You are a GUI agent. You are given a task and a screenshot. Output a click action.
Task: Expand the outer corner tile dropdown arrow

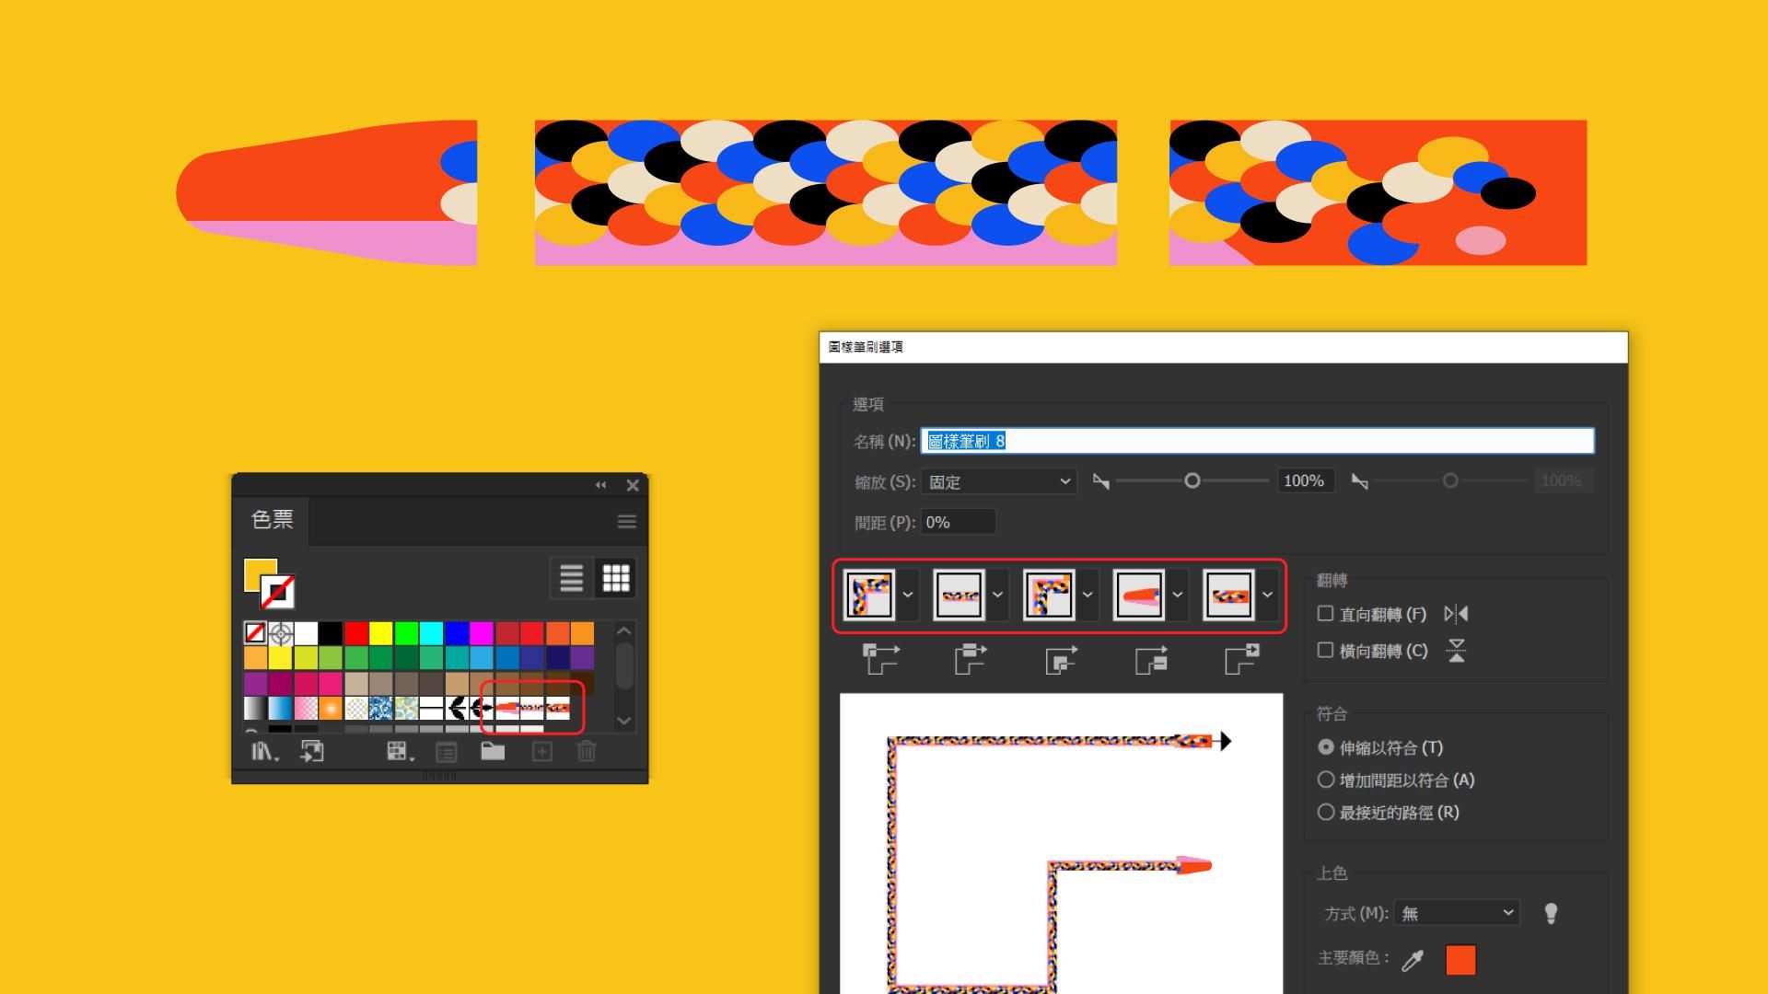(908, 595)
